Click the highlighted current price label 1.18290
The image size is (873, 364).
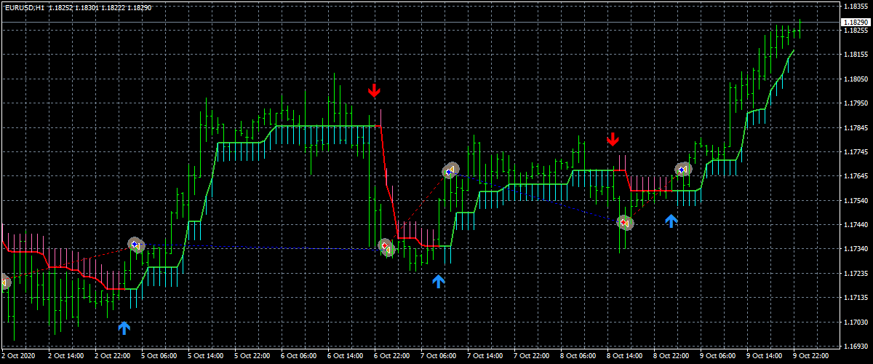tap(855, 23)
